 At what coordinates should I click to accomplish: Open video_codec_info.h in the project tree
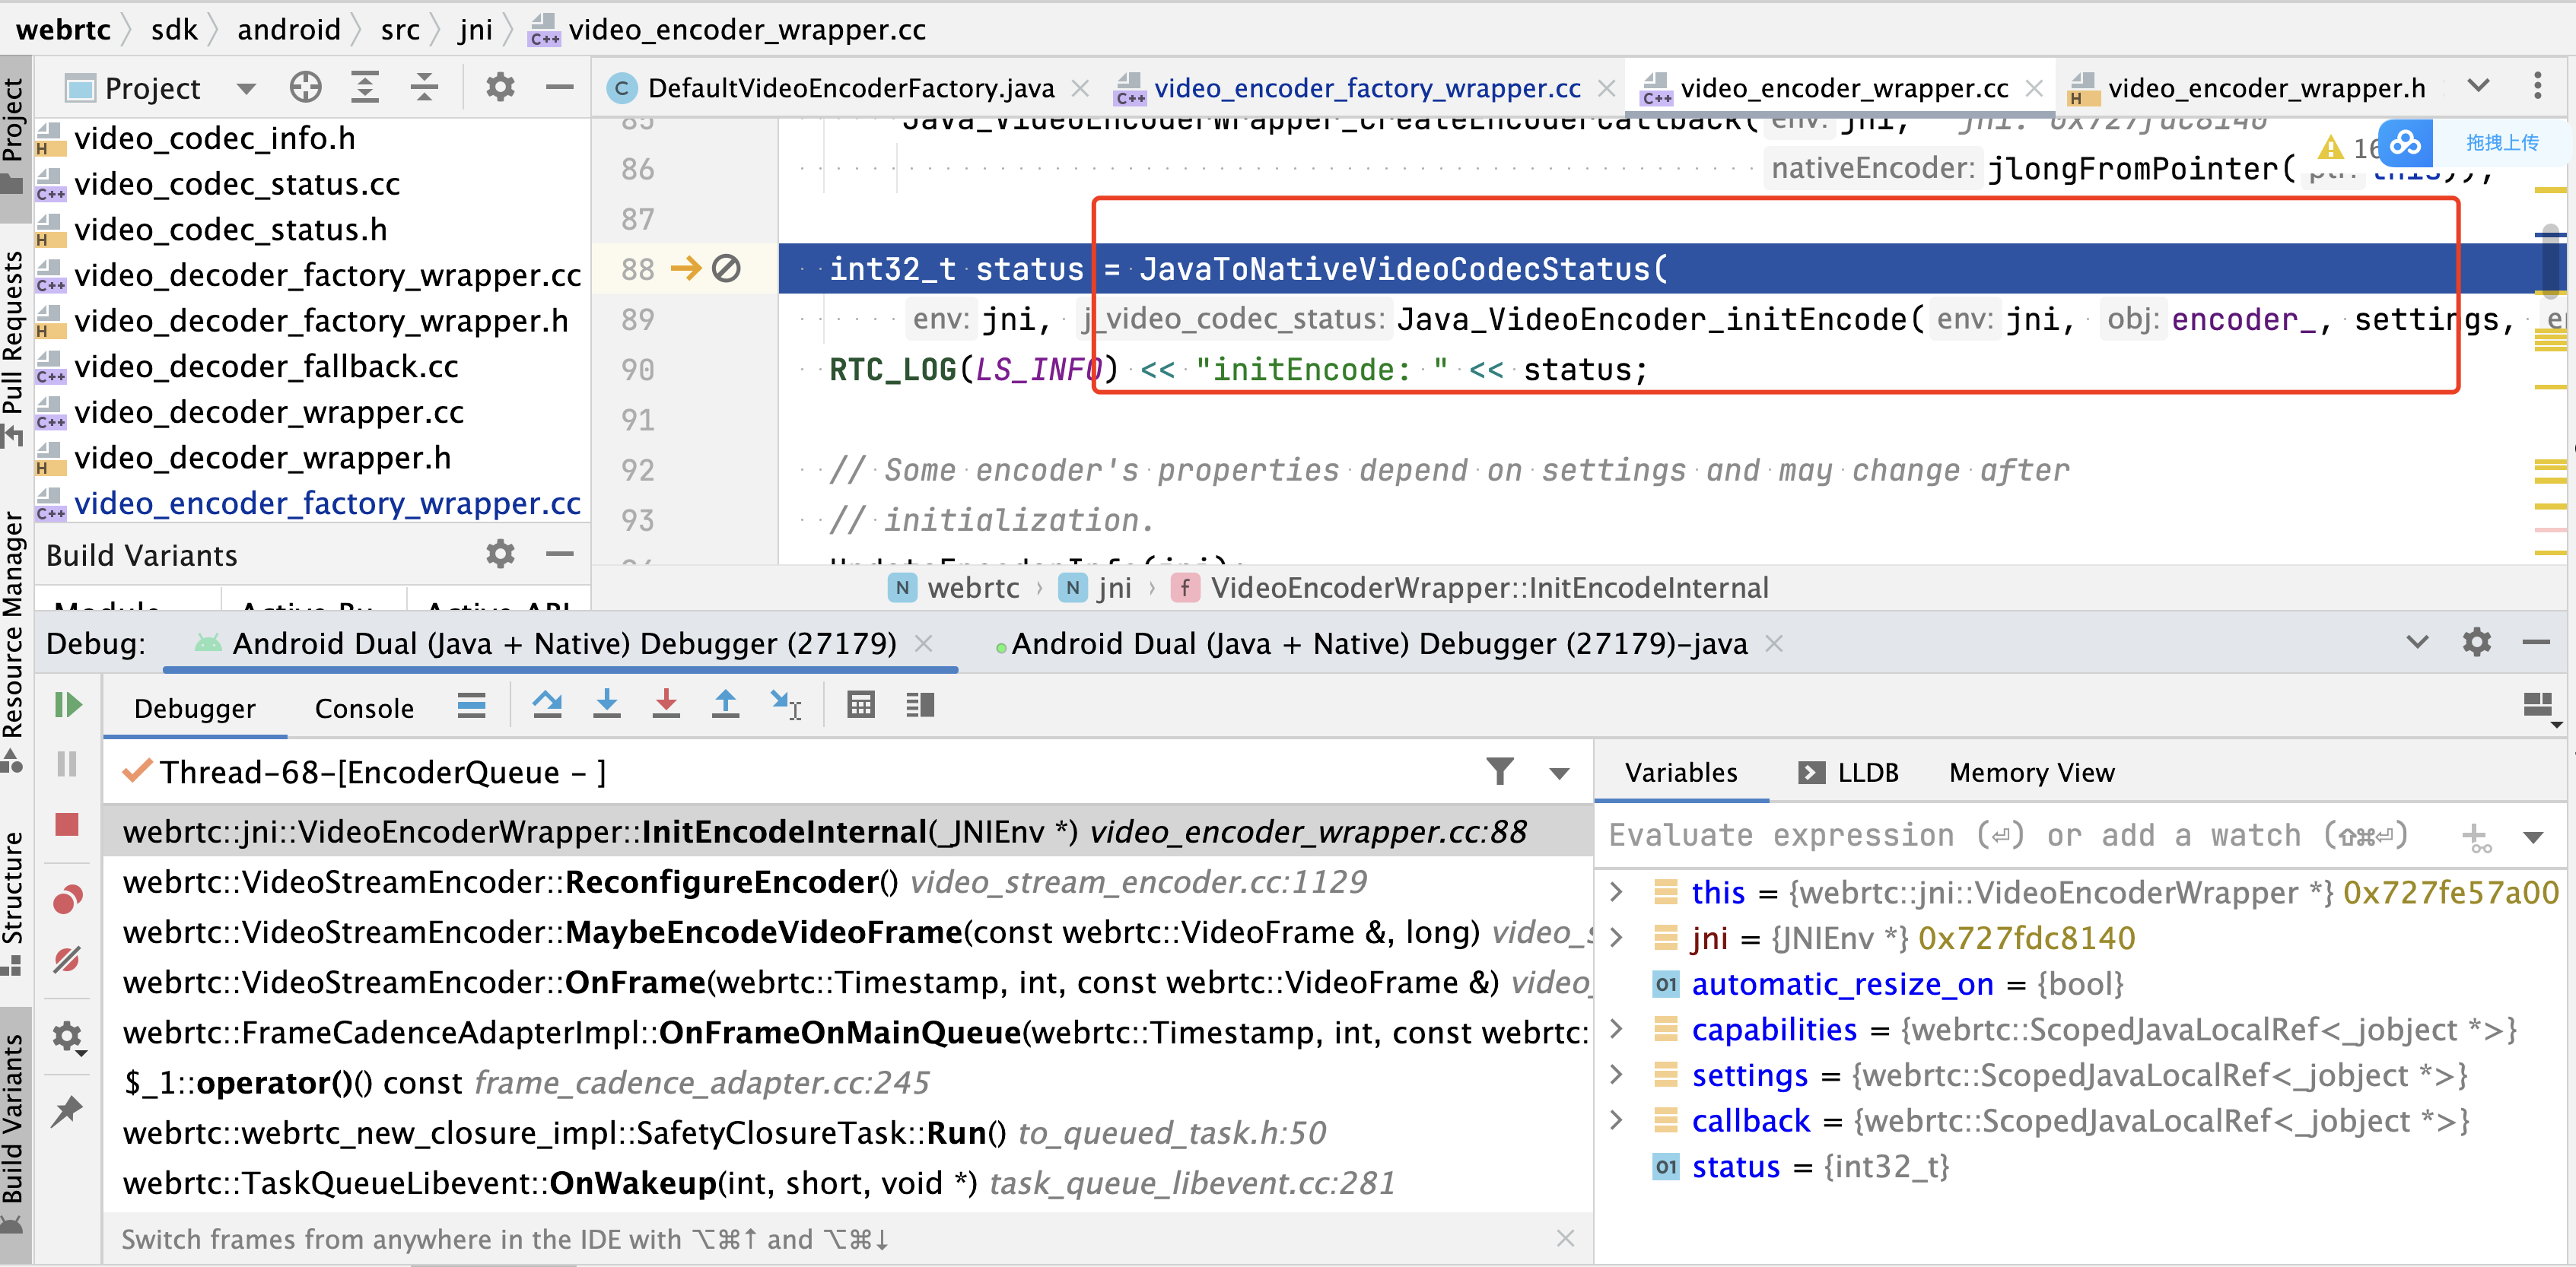214,138
